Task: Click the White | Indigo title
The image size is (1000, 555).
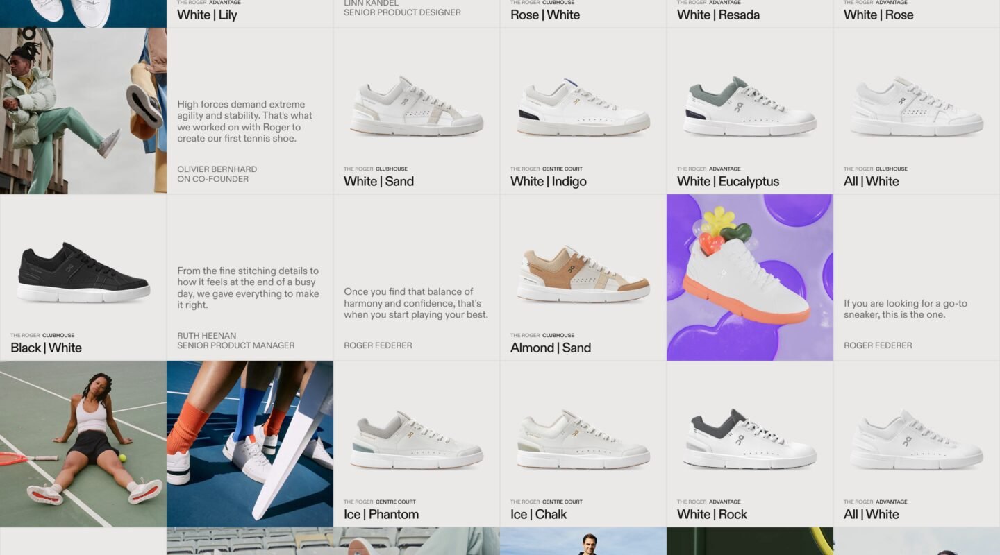Action: tap(549, 181)
